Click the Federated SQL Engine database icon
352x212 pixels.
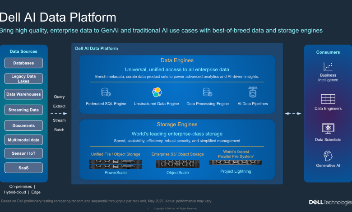106,92
